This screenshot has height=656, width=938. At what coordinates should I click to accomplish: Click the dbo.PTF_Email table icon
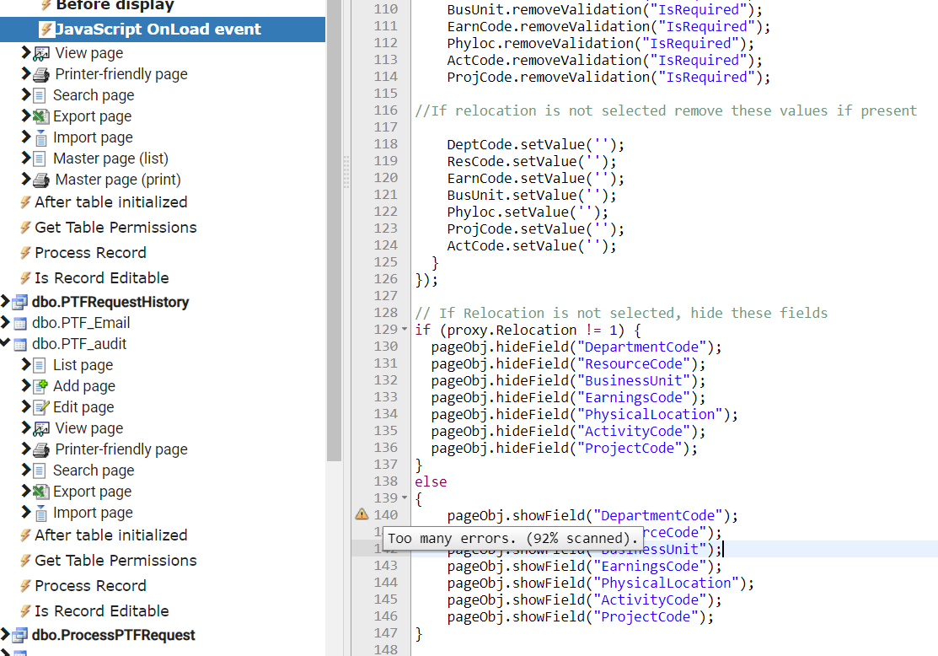pyautogui.click(x=20, y=323)
